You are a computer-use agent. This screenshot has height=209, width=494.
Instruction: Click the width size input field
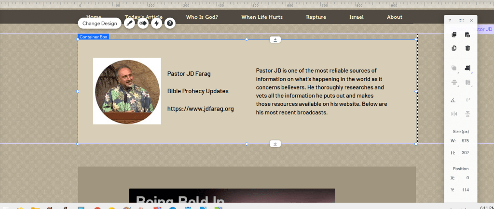coord(464,141)
